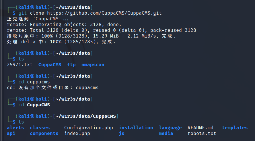The width and height of the screenshot is (255, 141).
Task: Click the '正克隆到 'CuppaCMS'...' line
Action: click(38, 19)
